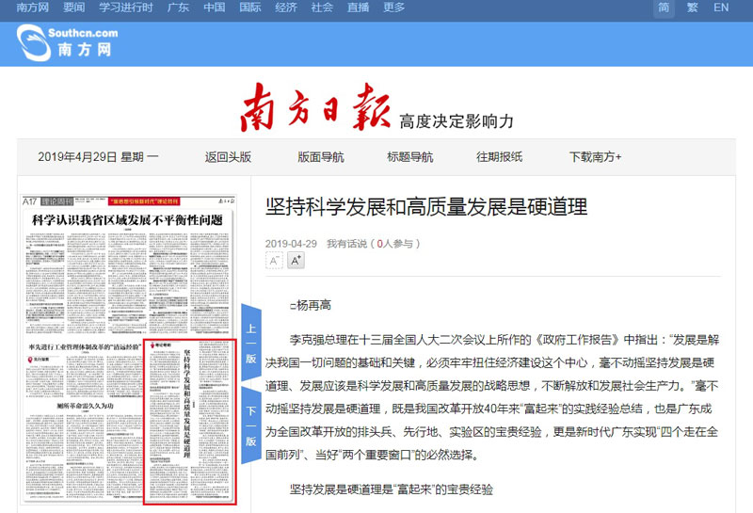Click 下载南方+ download link

[596, 157]
